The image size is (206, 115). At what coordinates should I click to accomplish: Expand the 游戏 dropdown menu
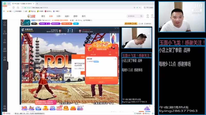pyautogui.click(x=75, y=16)
